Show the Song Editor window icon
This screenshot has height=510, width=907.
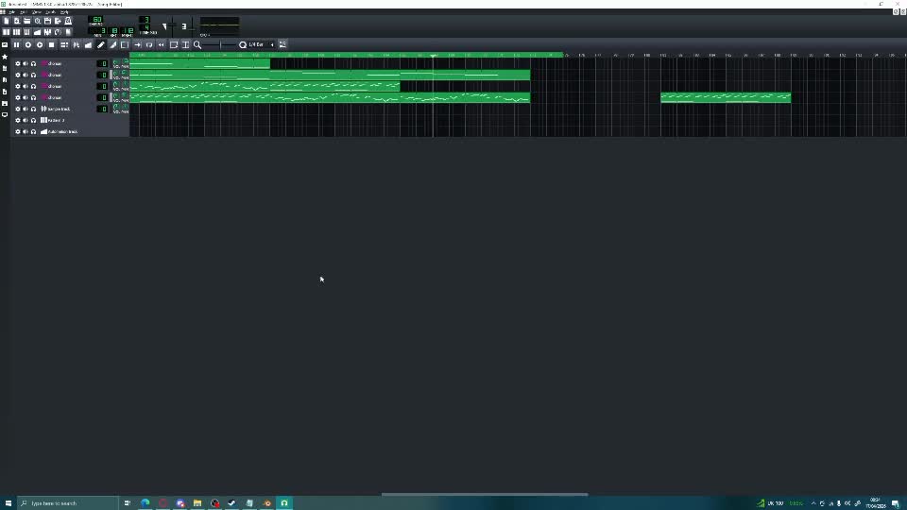pos(7,32)
